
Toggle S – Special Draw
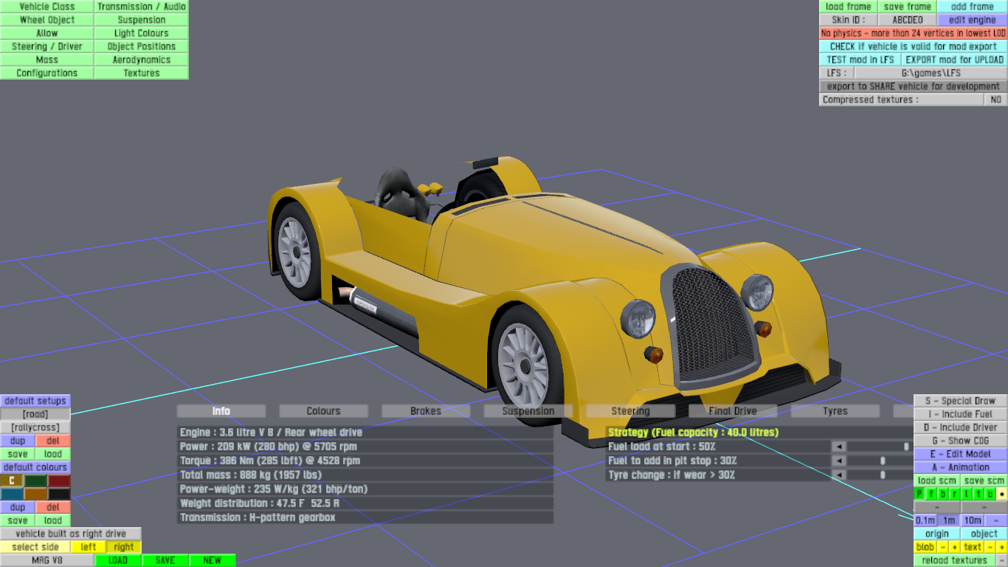(x=961, y=401)
